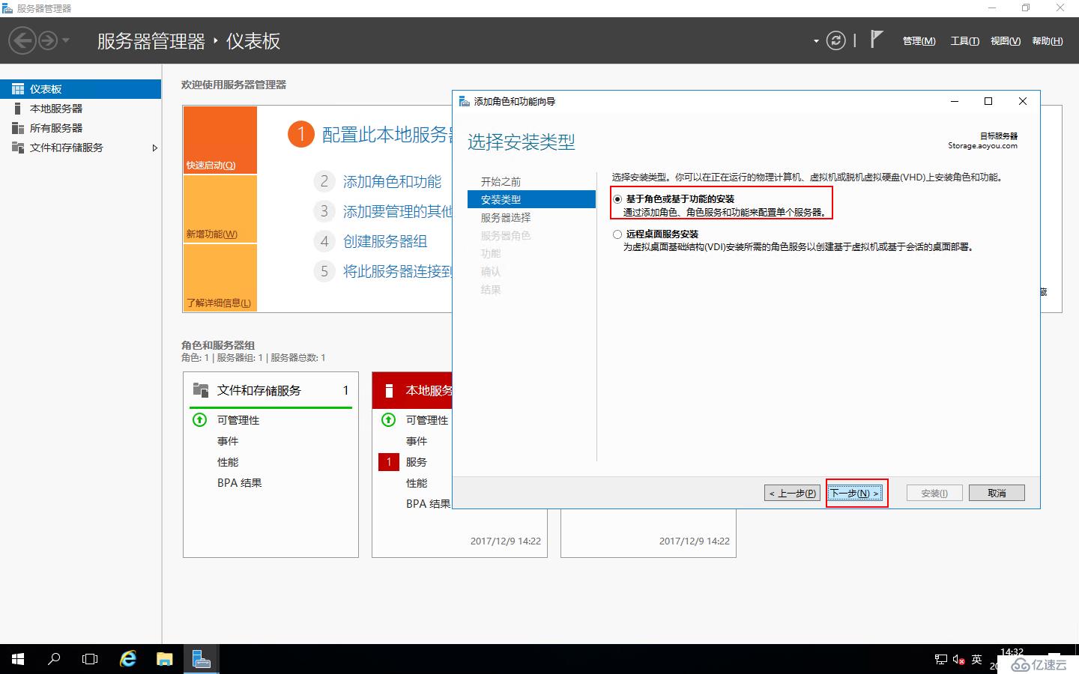Click the 新增功能(W) tile

220,209
